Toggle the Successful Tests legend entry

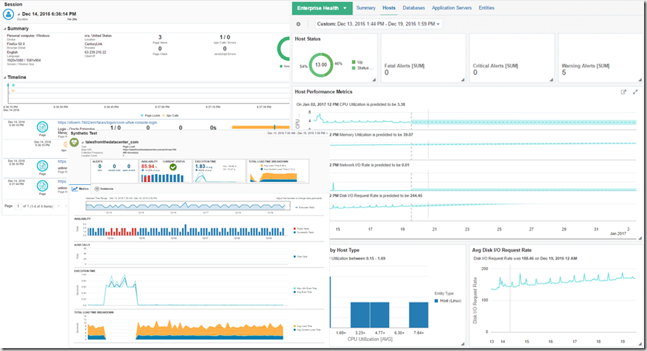304,232
